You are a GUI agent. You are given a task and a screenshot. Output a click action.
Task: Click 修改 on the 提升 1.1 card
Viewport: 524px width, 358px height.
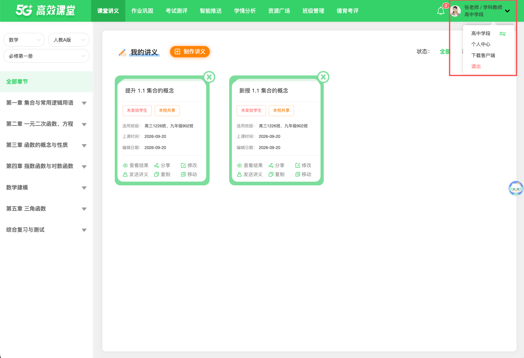[x=189, y=165]
